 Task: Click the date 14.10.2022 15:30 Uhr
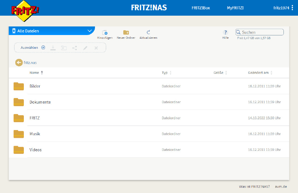(264, 118)
